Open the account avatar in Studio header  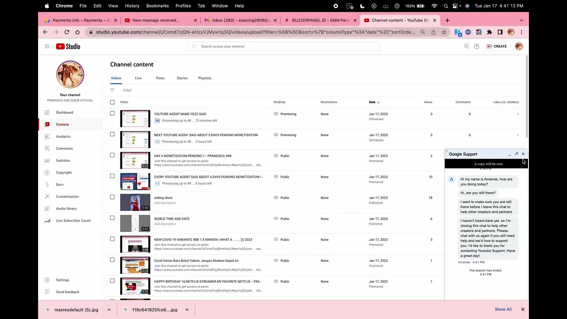click(x=519, y=46)
